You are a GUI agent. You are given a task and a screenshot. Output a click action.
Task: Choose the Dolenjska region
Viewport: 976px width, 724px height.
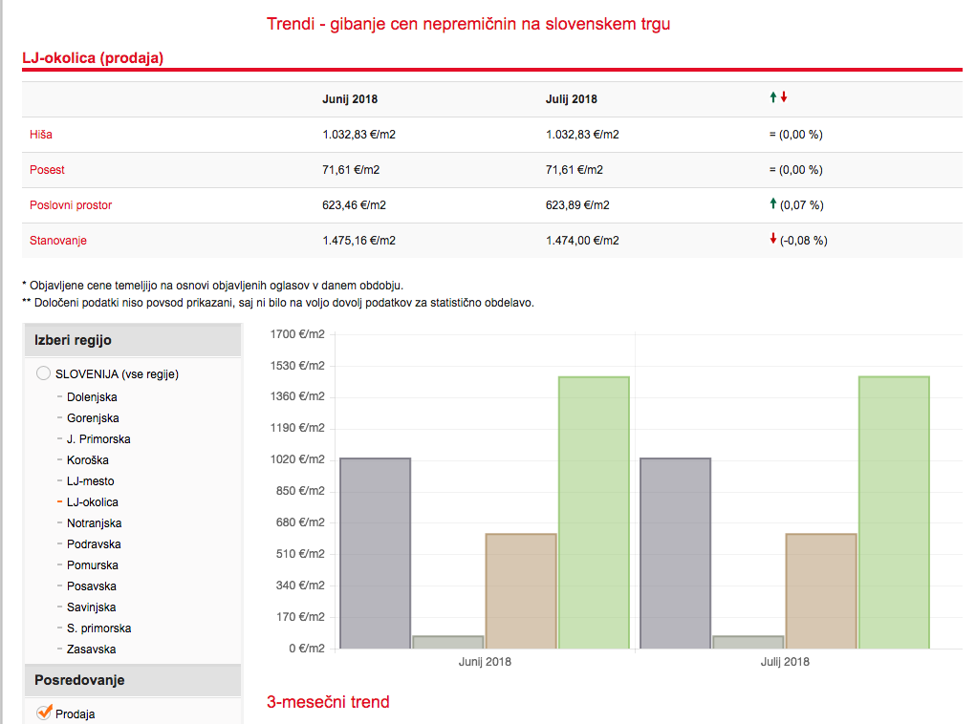point(92,397)
